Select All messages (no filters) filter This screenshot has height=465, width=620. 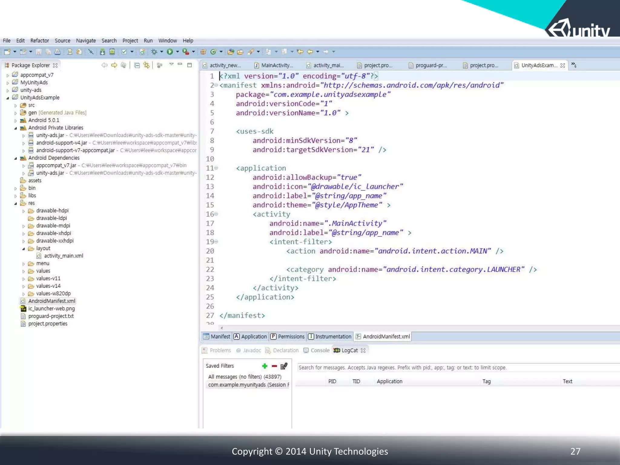245,377
